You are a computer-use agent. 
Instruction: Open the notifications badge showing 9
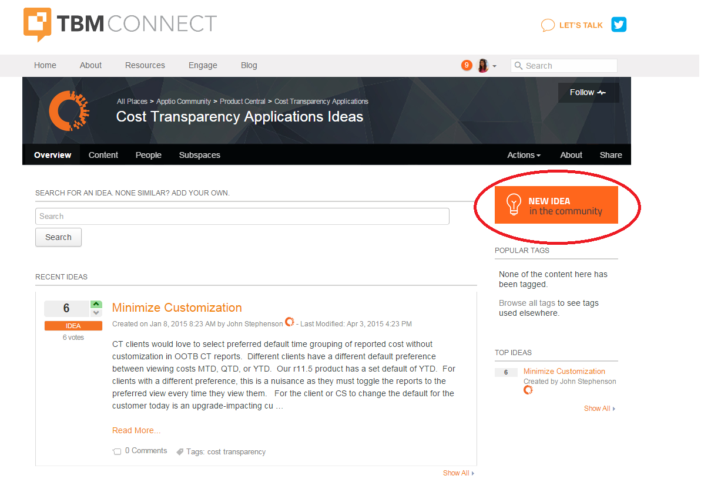tap(467, 65)
